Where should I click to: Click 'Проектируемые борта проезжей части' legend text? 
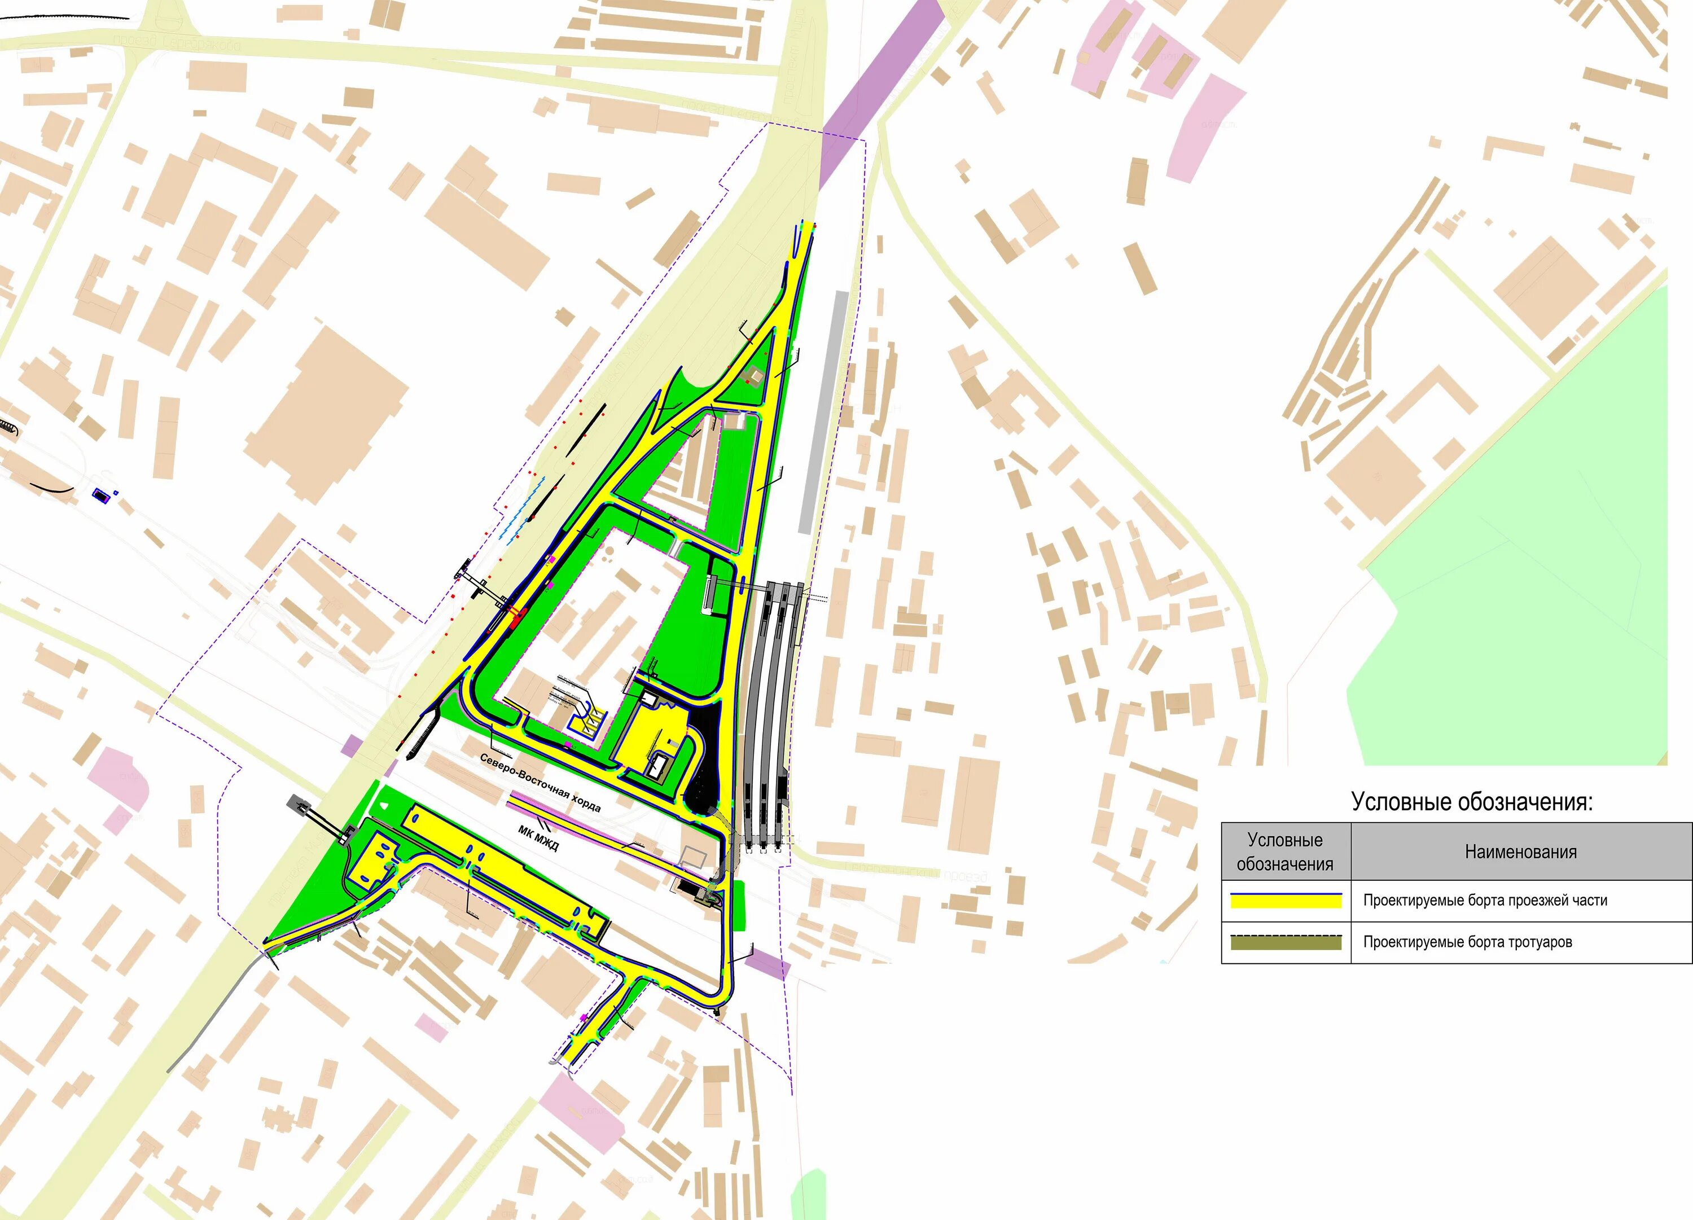click(x=1485, y=901)
